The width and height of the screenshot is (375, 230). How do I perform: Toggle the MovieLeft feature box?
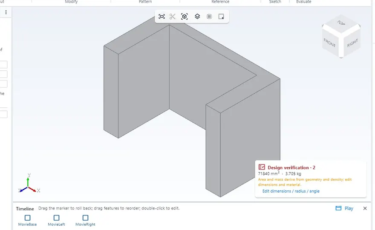[x=56, y=218]
